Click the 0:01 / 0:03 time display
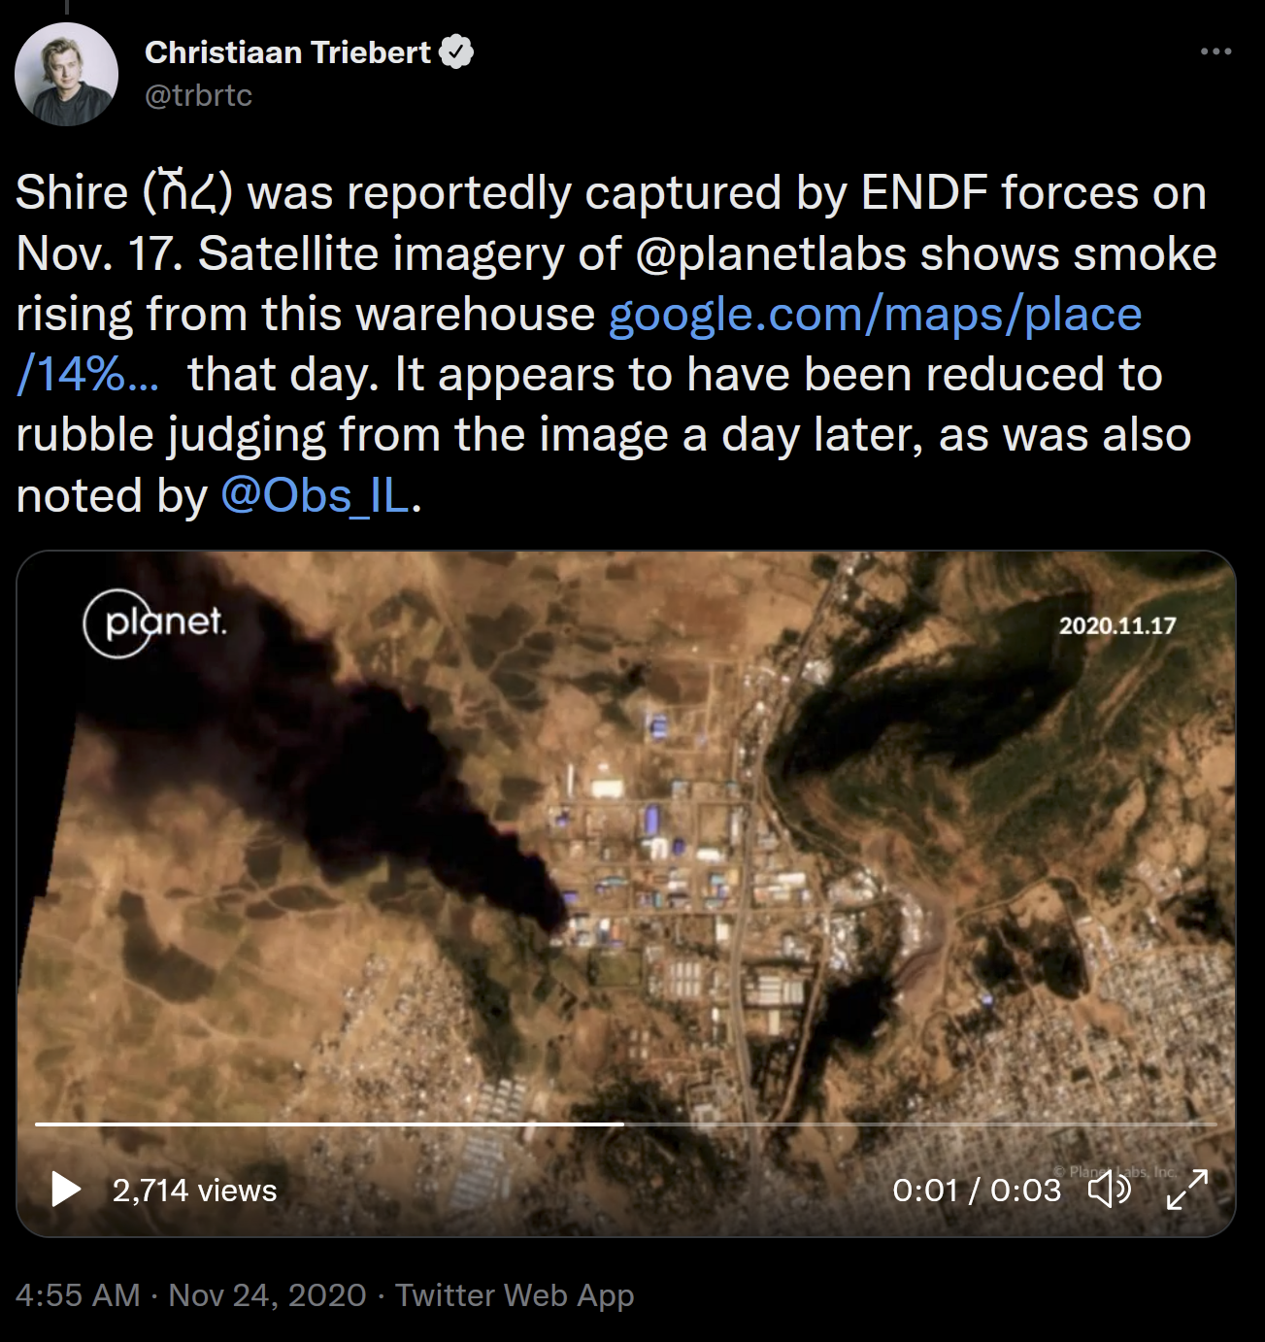 pyautogui.click(x=976, y=1191)
